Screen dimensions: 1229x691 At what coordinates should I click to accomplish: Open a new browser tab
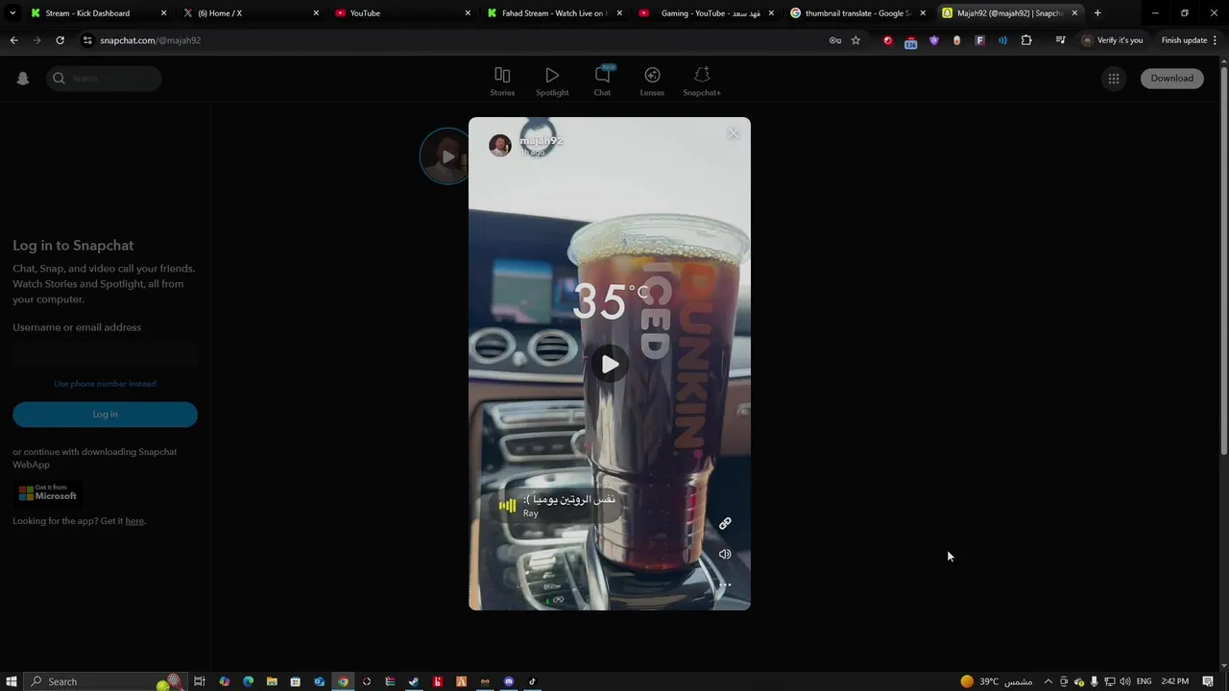click(1097, 13)
